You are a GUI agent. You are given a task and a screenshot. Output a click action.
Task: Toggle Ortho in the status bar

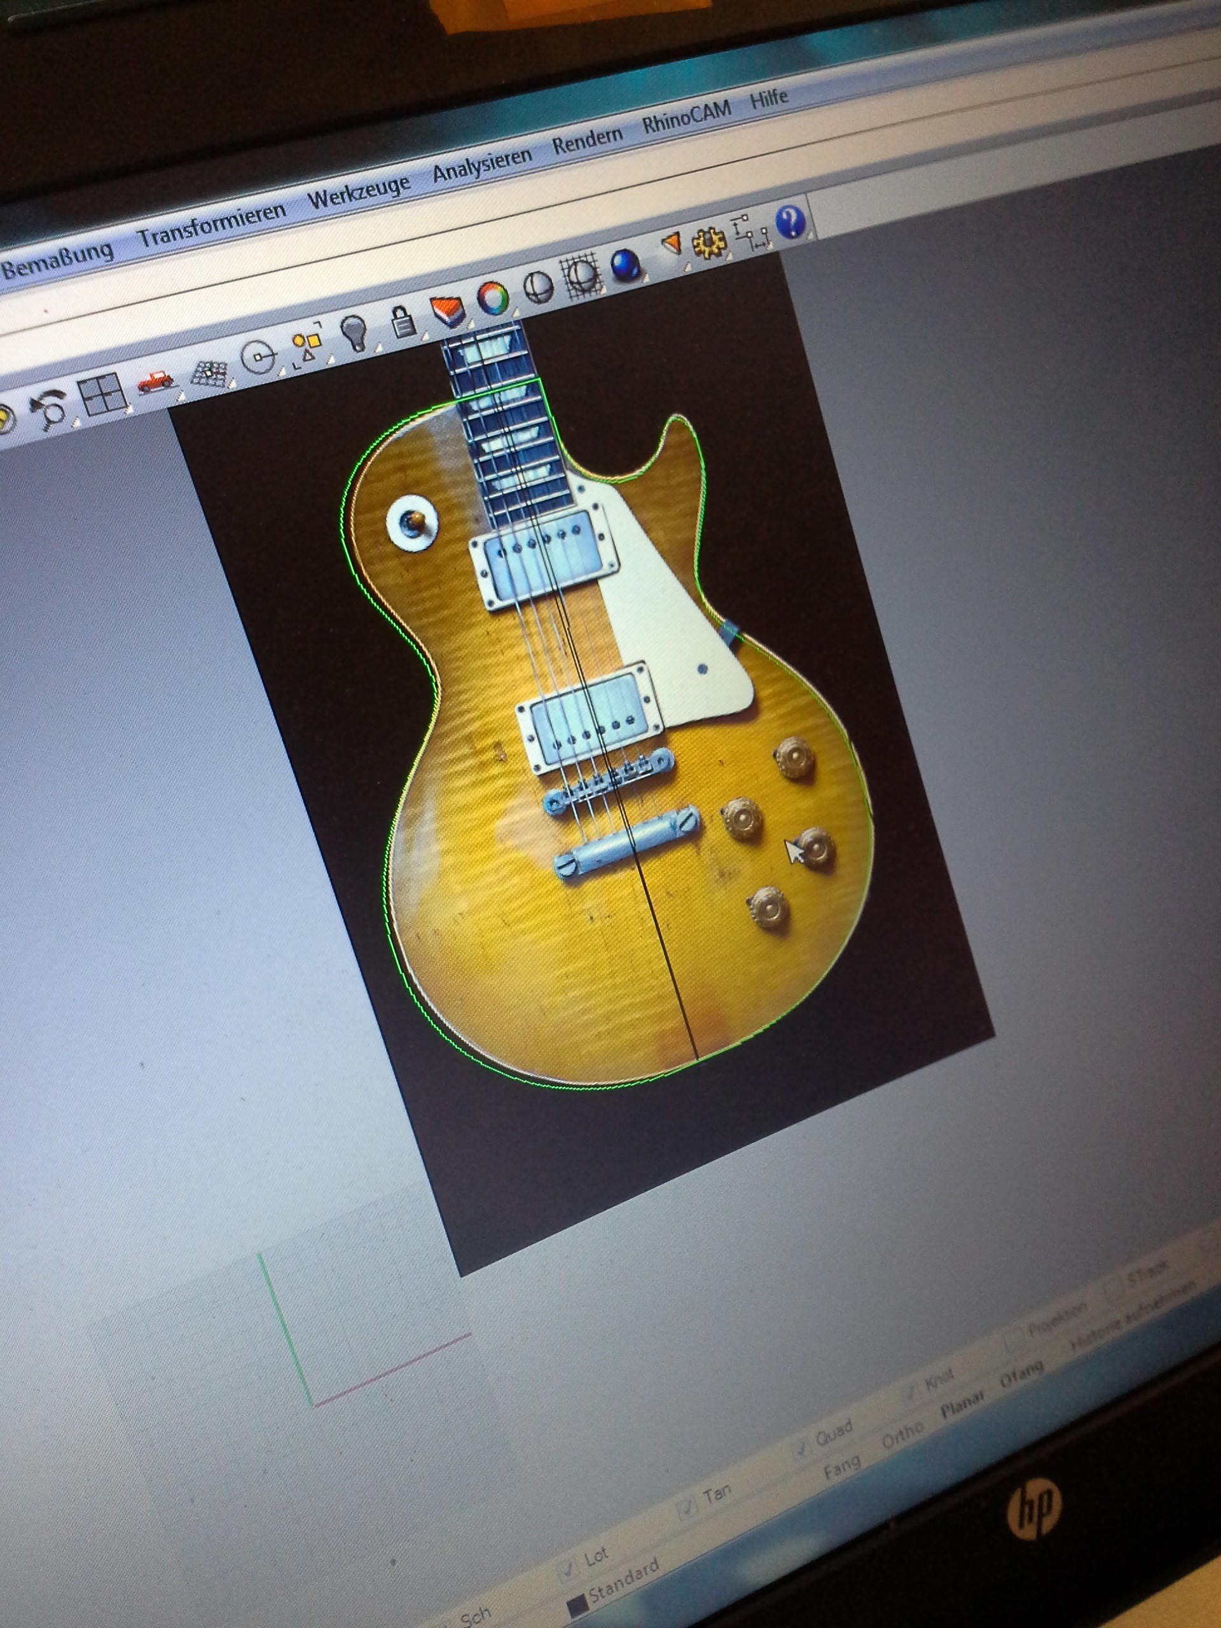click(x=902, y=1435)
